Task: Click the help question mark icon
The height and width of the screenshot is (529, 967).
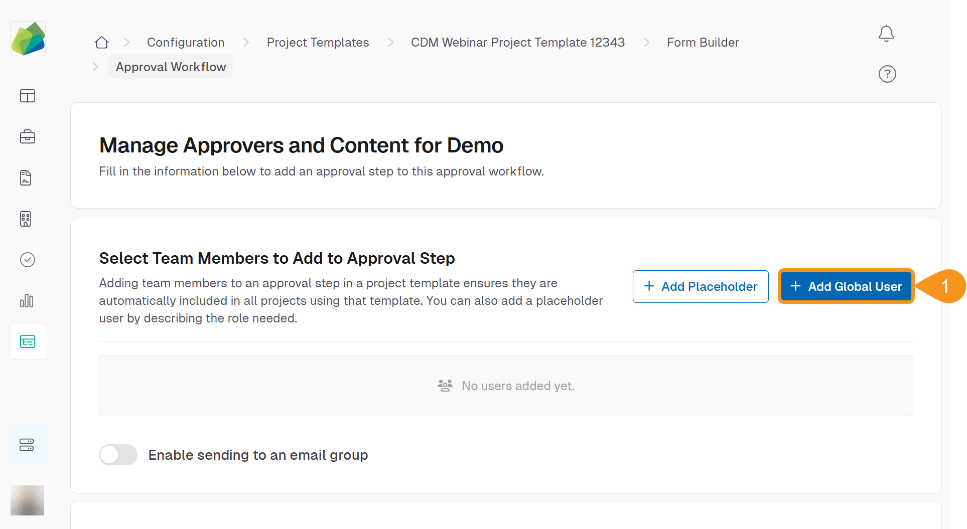Action: [x=887, y=74]
